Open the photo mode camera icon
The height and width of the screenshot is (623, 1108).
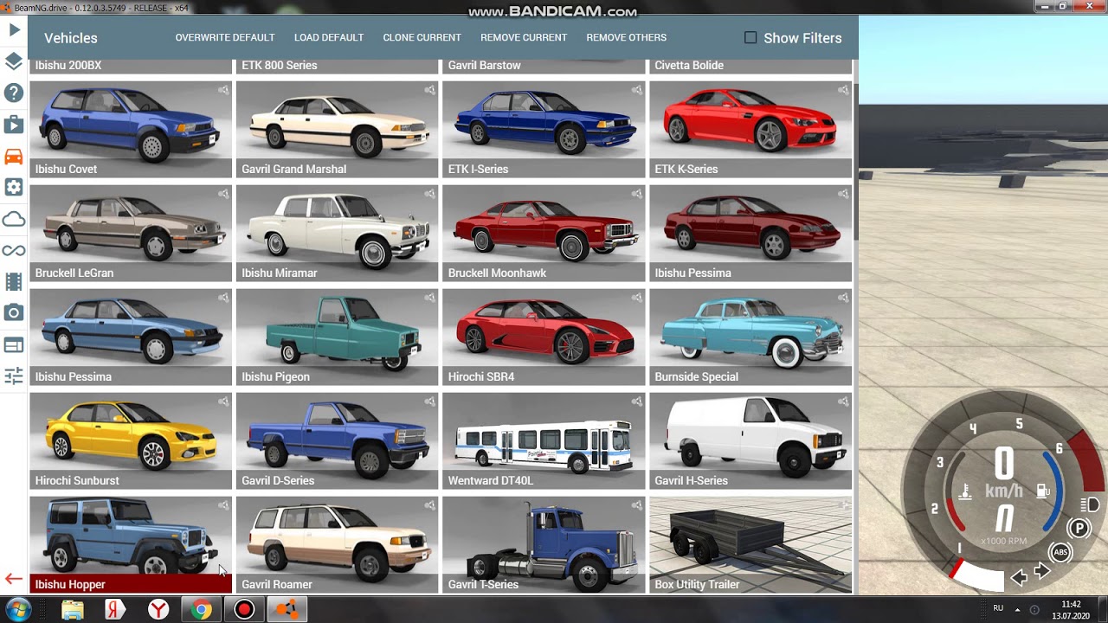[x=14, y=312]
